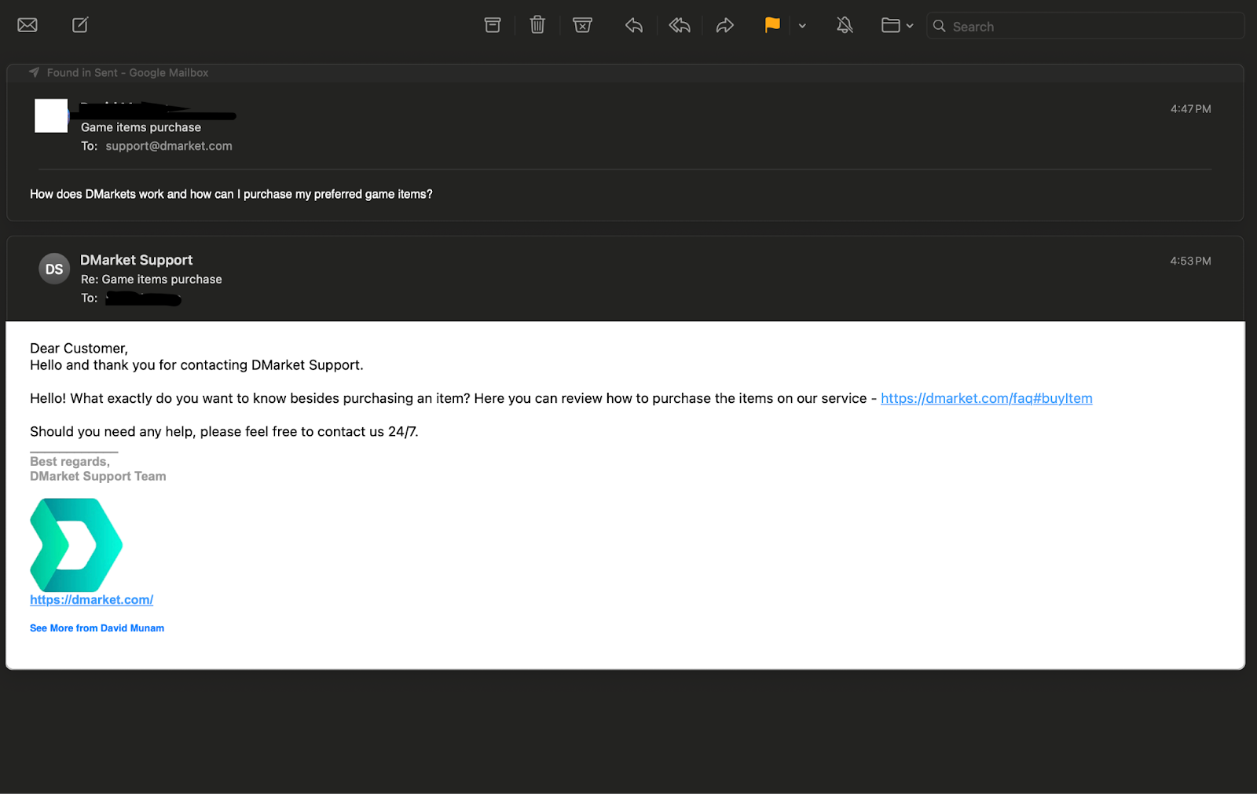Click the contact us 24/7 sentence
Screen dimensions: 1257x794
[x=224, y=431]
